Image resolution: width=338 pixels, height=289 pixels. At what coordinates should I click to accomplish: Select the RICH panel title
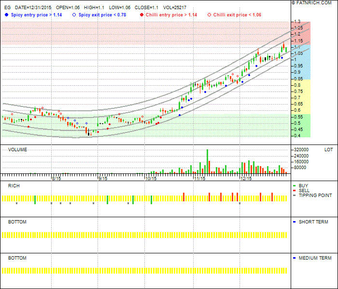14,185
